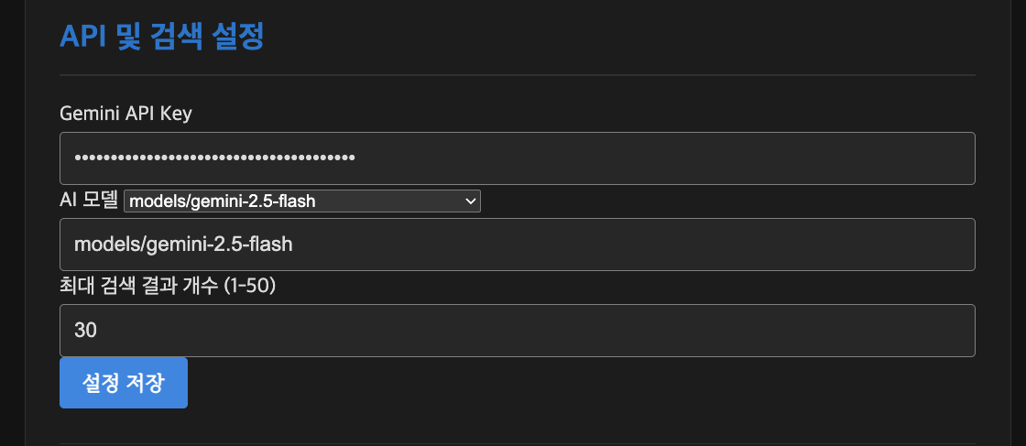Focus the model name text field
Viewport: 1026px width, 446px height.
[517, 245]
